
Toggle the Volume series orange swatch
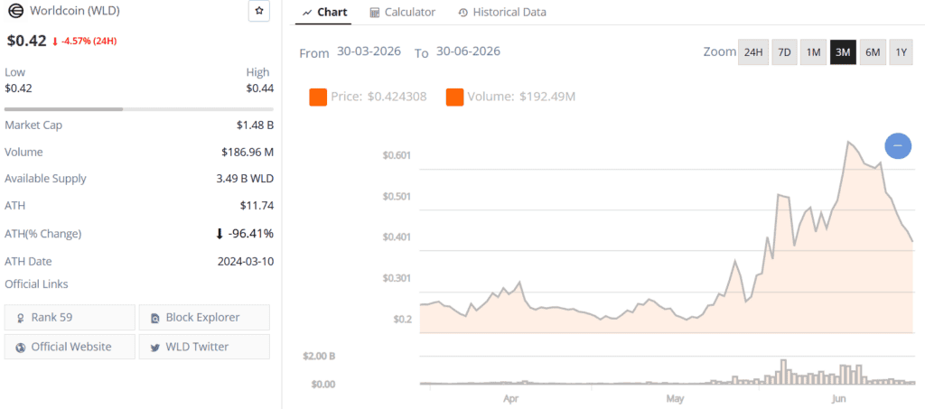coord(455,98)
